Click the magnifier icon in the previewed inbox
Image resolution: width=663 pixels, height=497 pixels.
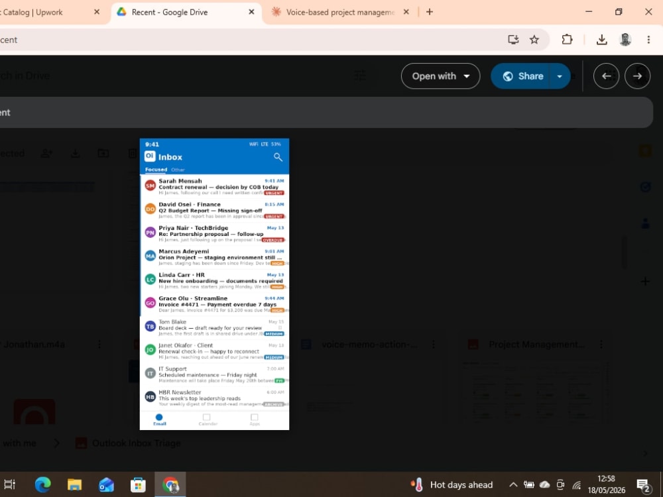pyautogui.click(x=278, y=157)
